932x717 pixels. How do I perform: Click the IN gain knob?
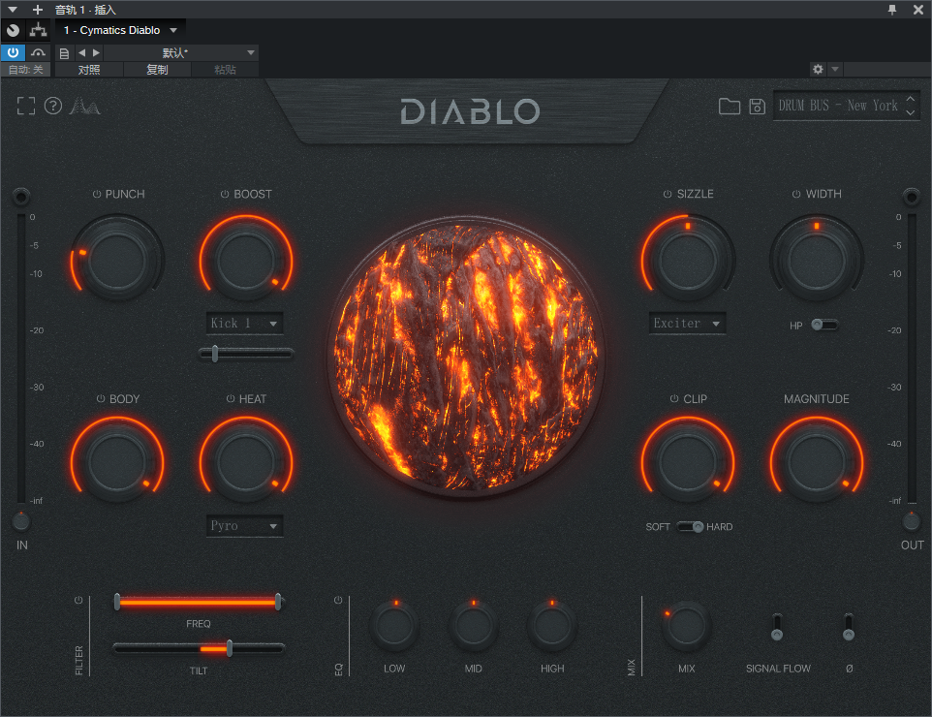click(x=20, y=521)
